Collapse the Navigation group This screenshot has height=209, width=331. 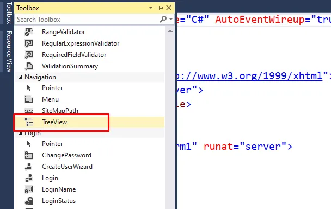click(20, 77)
